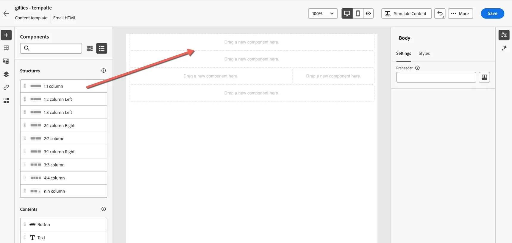This screenshot has height=243, width=512.
Task: Open the modules grid icon in left rail
Action: coord(6,101)
